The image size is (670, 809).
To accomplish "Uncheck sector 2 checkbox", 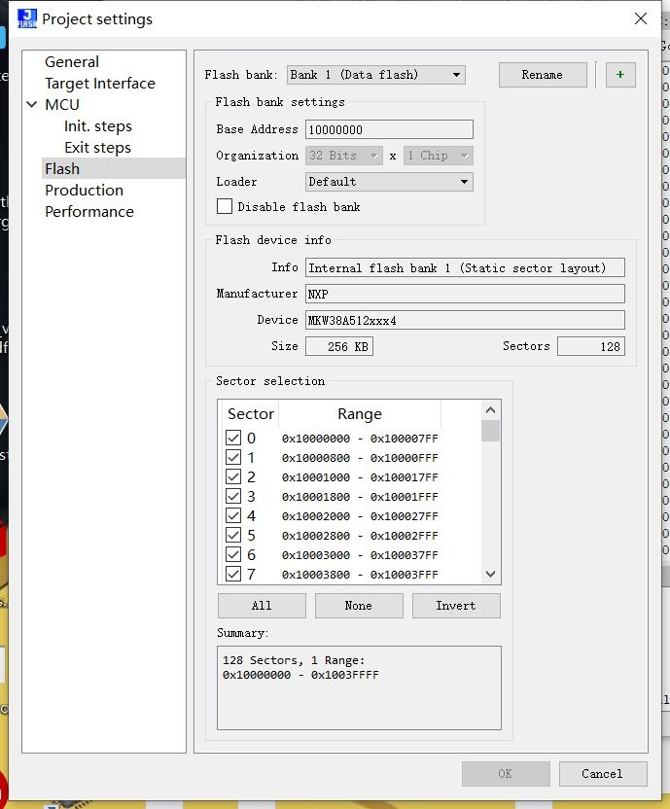I will 233,477.
